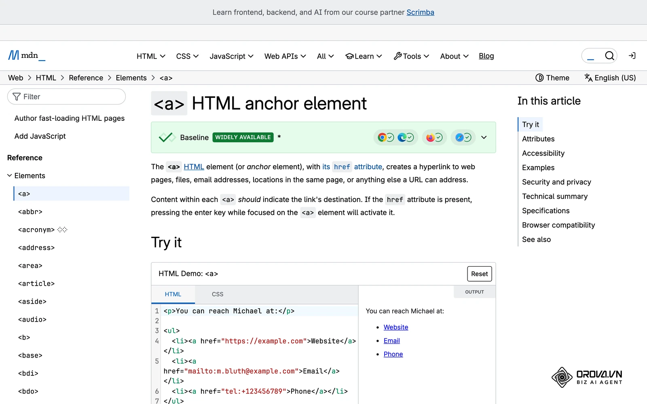Open the All navigation menu
647x404 pixels.
(325, 56)
